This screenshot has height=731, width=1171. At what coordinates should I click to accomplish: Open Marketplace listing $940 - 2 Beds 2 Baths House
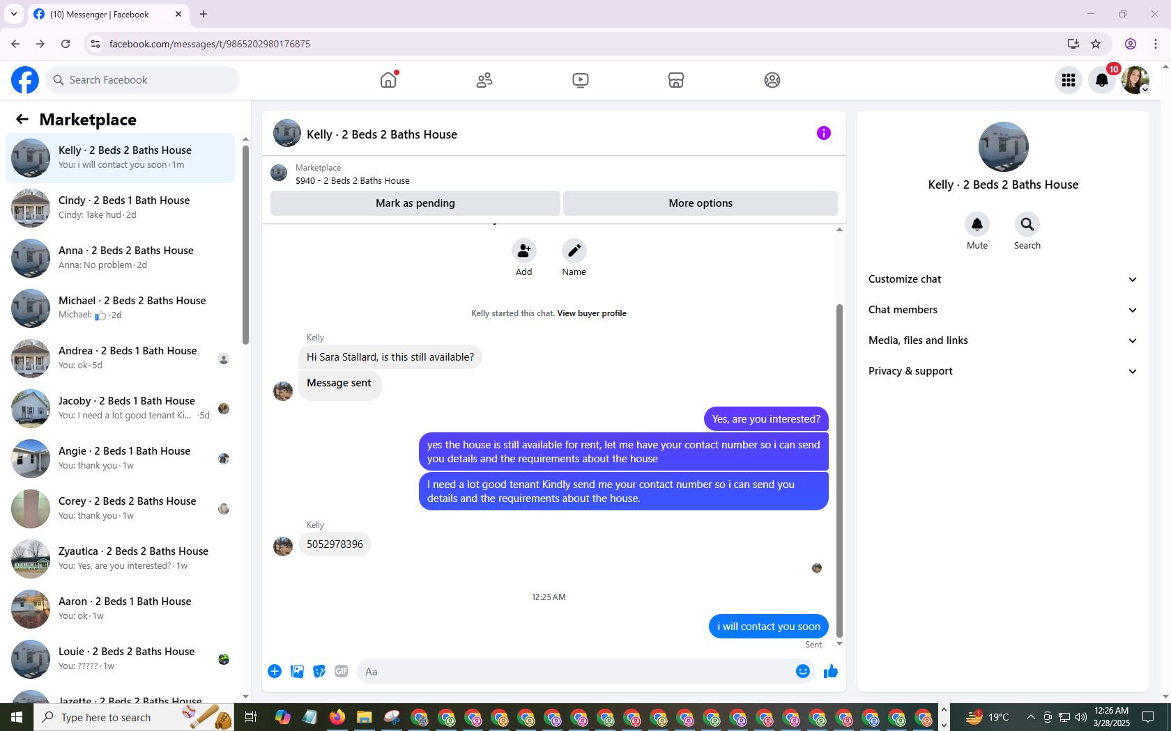353,181
